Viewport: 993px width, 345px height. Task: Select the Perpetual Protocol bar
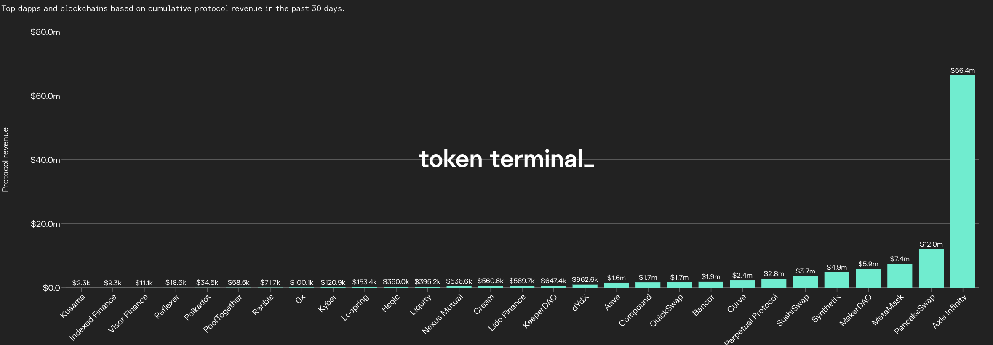click(774, 283)
